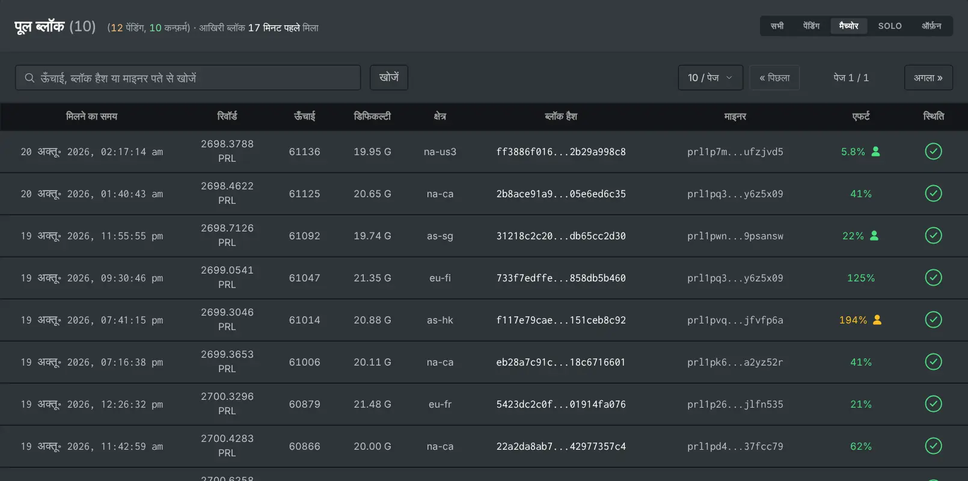Click confirmed status icon for block 61125
The image size is (968, 481).
pos(933,194)
